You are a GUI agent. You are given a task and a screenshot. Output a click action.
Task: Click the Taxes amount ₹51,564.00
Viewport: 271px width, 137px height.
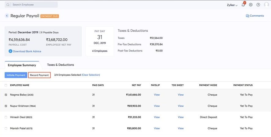[x=156, y=38]
